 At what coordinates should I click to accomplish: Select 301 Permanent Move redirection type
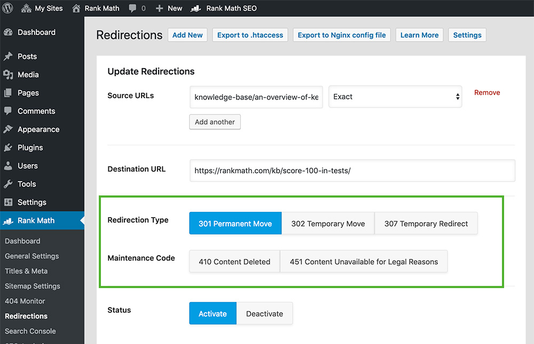click(x=235, y=224)
